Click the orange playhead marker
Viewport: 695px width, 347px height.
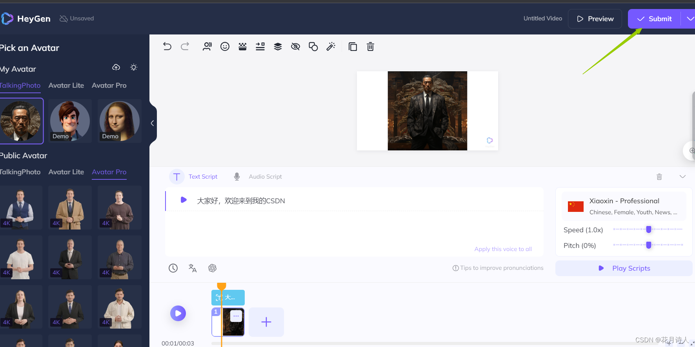tap(222, 286)
